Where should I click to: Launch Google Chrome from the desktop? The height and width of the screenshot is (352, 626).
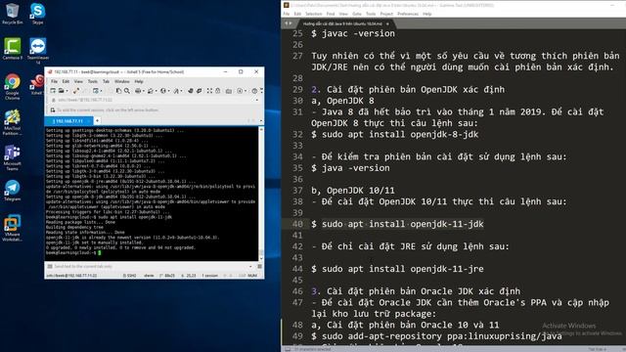tap(12, 86)
